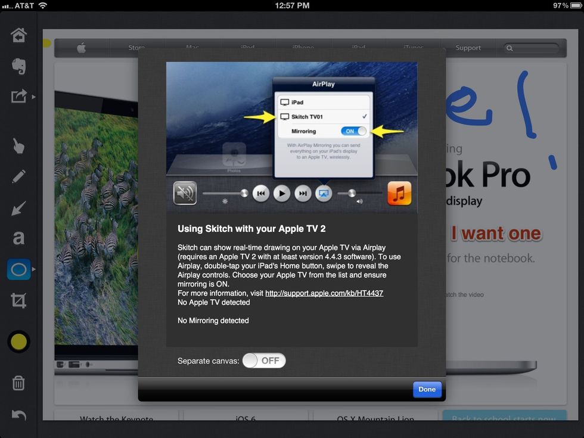Open the support.apple.com/kb/HT4437 link
The height and width of the screenshot is (438, 584).
324,293
